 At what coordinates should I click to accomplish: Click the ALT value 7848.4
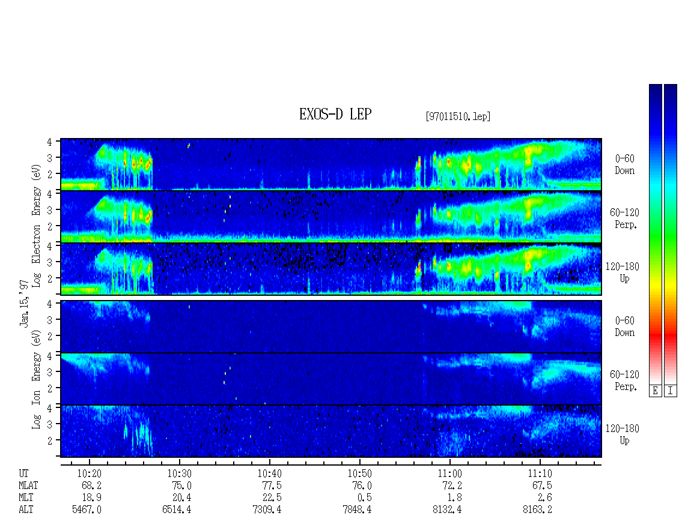pos(357,509)
